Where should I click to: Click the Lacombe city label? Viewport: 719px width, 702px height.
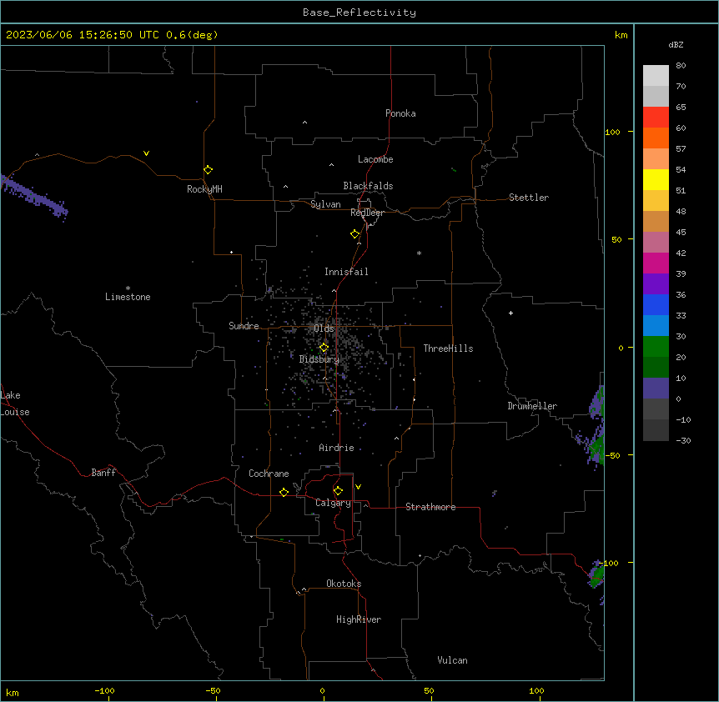pyautogui.click(x=375, y=159)
